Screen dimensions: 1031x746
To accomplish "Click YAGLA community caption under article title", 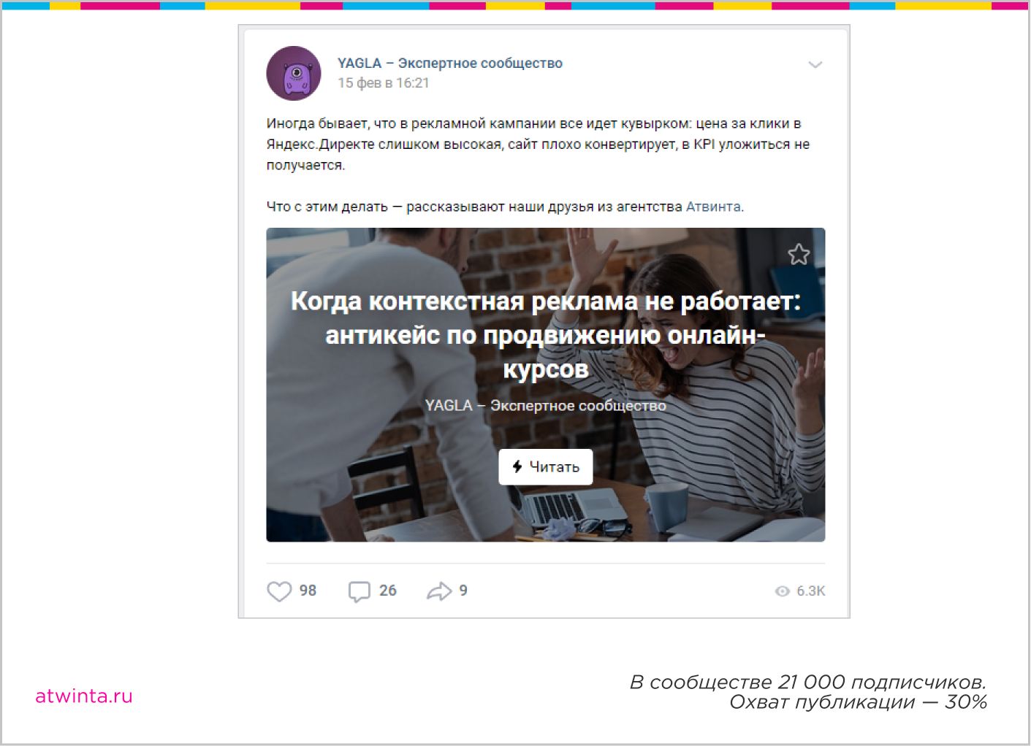I will tap(546, 406).
